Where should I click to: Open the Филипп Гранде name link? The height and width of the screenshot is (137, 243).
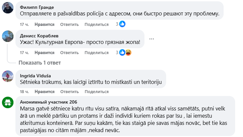[36, 7]
